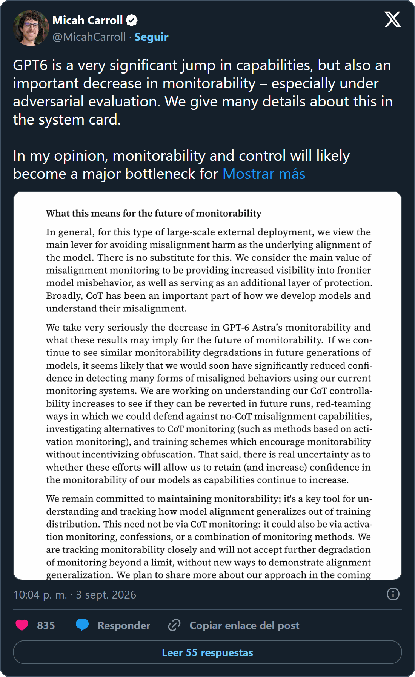Image resolution: width=415 pixels, height=677 pixels.
Task: Expand the tweet with Mostrar más
Action: (264, 174)
